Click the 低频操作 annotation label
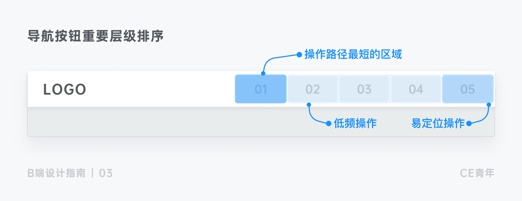The image size is (522, 201). pos(355,123)
